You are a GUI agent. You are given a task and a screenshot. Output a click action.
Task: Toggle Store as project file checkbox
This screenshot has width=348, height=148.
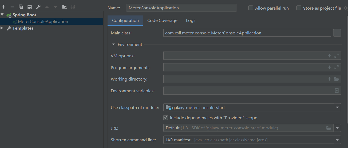point(299,8)
